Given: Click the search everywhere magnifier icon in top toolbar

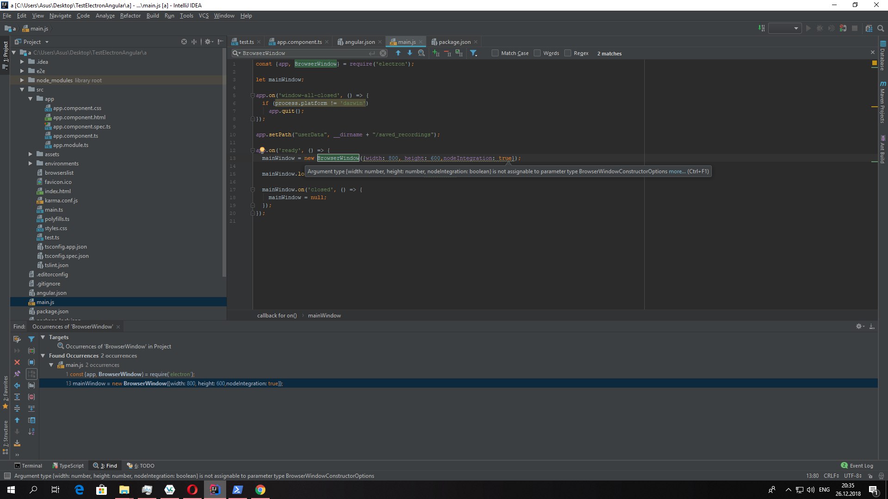Looking at the screenshot, I should click(881, 28).
